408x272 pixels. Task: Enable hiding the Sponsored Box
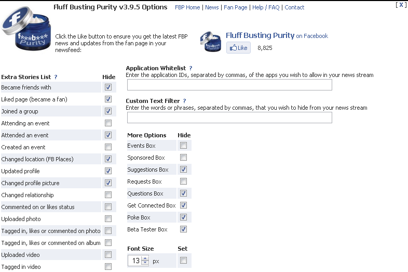click(x=183, y=157)
